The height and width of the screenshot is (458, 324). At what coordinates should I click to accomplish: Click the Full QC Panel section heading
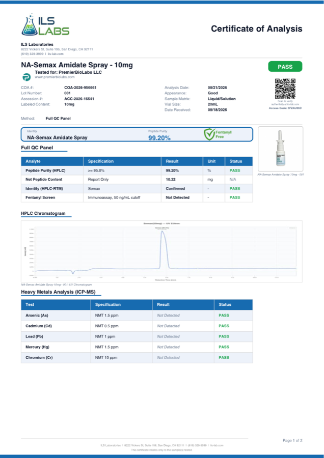click(37, 148)
